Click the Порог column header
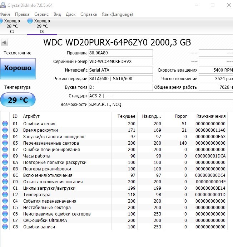This screenshot has height=247, width=233. coord(176,116)
